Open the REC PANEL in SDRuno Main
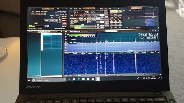This screenshot has width=184, height=103. 44,11
